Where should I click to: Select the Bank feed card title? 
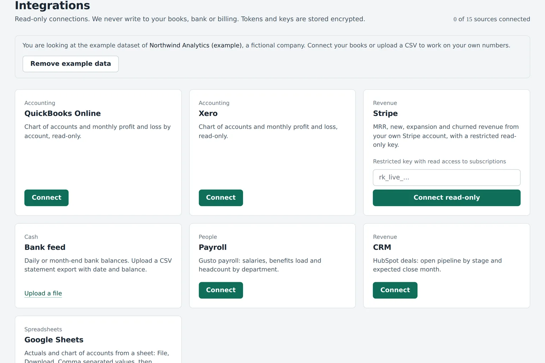(45, 247)
